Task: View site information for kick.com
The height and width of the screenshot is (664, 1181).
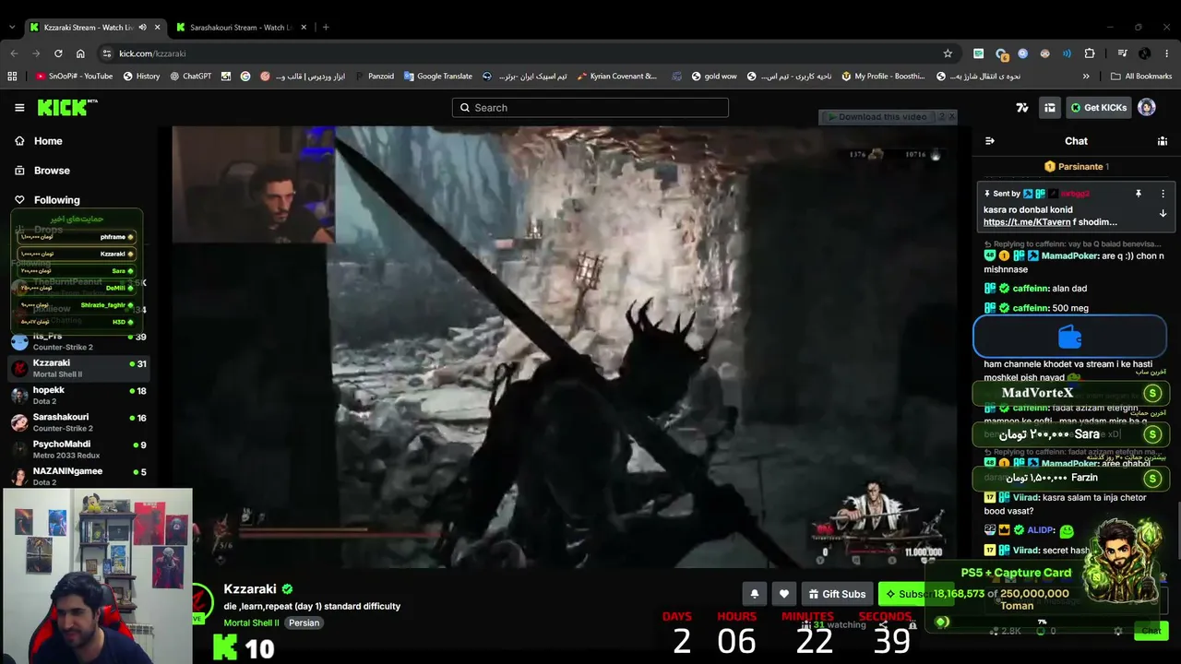Action: [x=108, y=53]
